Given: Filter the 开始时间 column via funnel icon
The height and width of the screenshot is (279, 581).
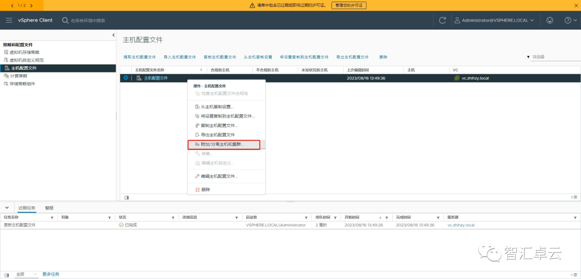Looking at the screenshot, I should pos(386,218).
